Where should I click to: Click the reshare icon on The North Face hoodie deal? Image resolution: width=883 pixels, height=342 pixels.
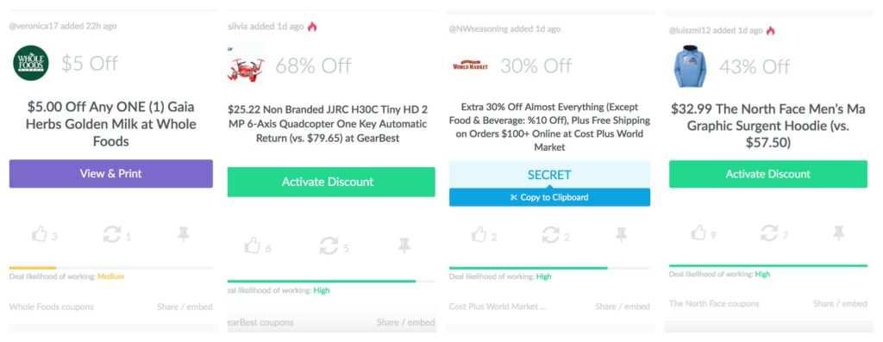769,233
